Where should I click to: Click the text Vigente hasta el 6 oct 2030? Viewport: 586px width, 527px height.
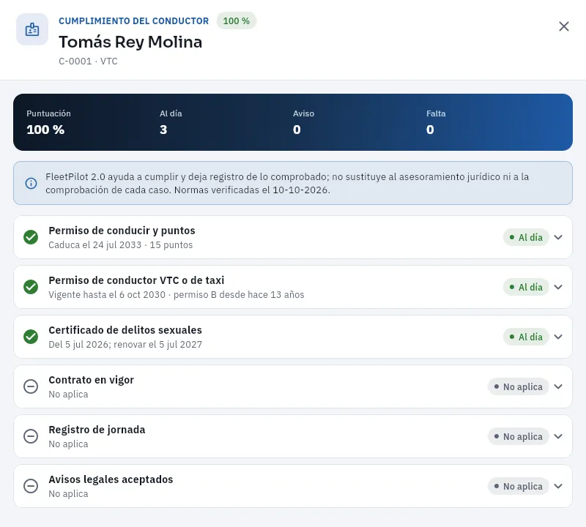coord(107,295)
